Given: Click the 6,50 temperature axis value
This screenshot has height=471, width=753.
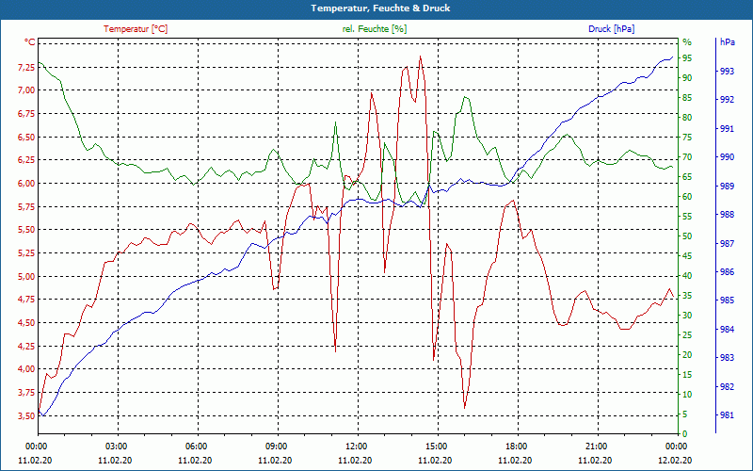Looking at the screenshot, I should (26, 137).
